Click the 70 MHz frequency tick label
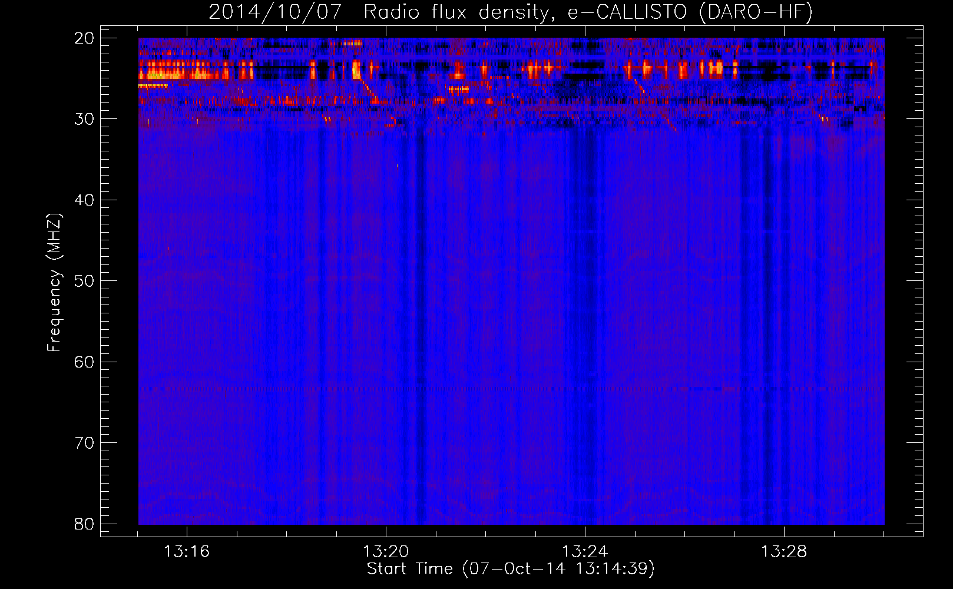Screen dimensions: 953x589 coord(84,443)
